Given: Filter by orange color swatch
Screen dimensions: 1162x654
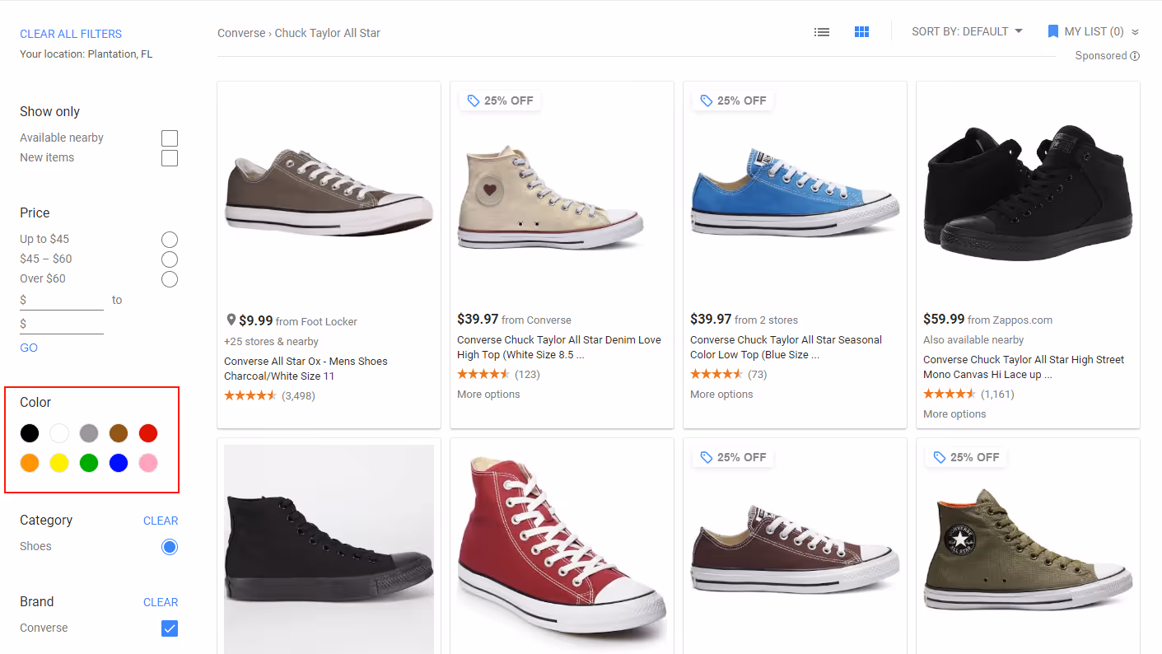Looking at the screenshot, I should 30,463.
